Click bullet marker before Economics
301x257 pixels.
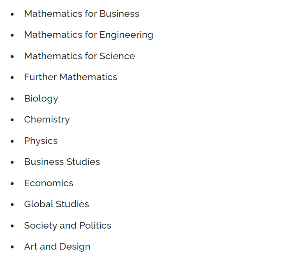(x=12, y=183)
